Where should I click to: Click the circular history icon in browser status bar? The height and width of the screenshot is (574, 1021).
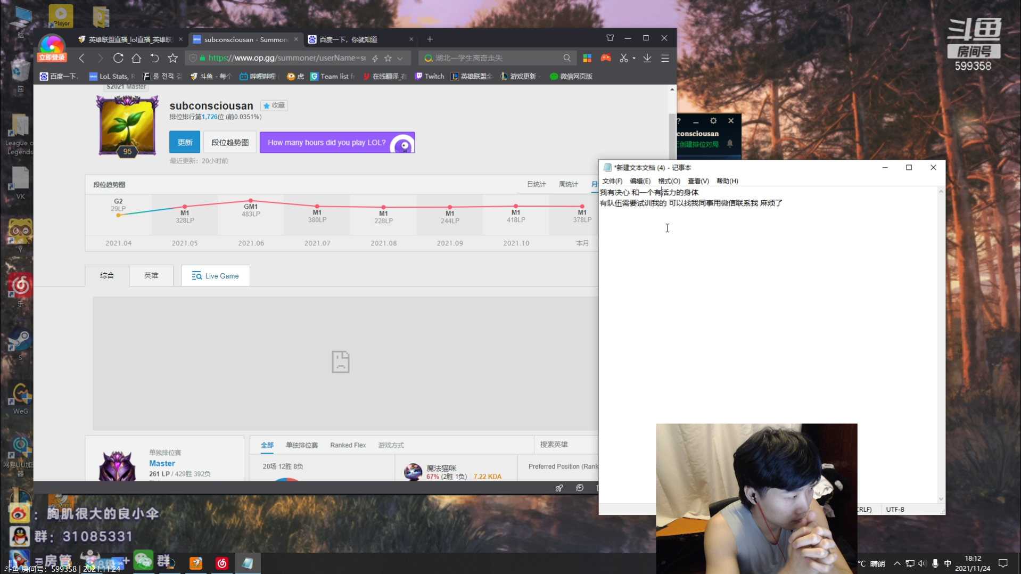pos(580,488)
